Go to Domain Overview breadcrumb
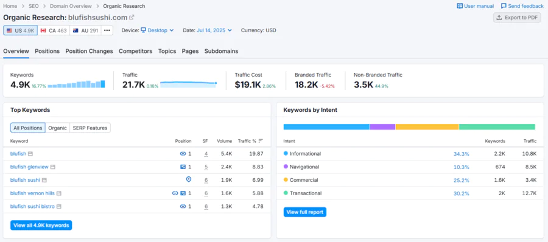Viewport: 548px width, 242px height. tap(71, 6)
